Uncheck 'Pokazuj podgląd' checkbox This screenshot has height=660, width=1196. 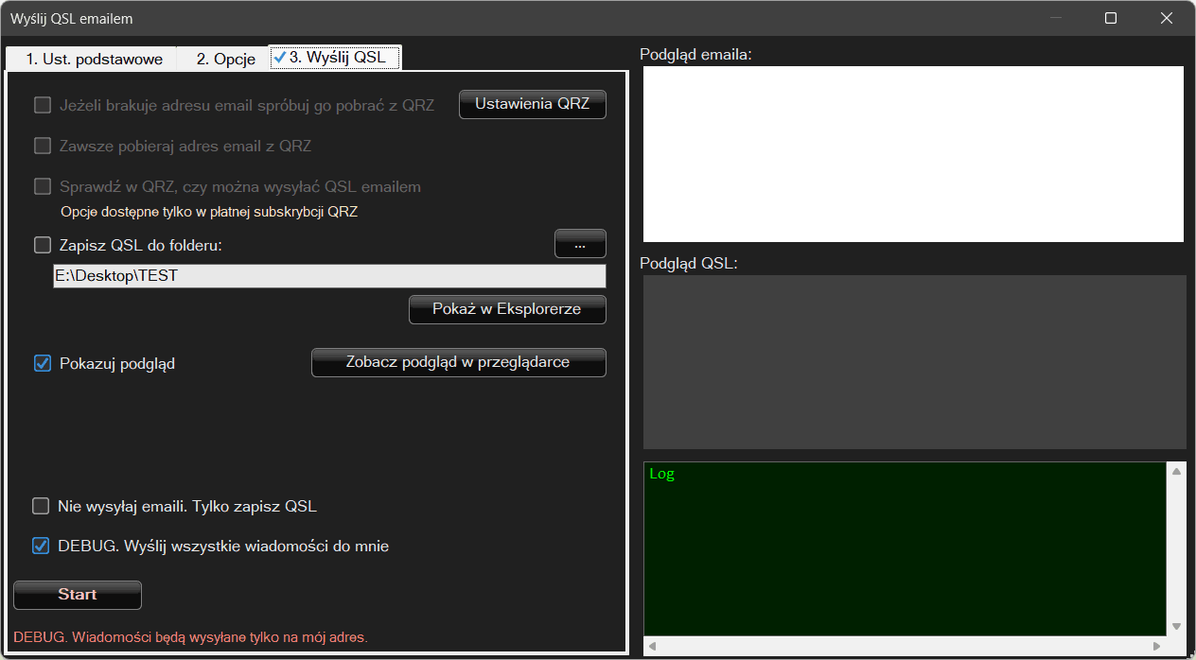[x=43, y=363]
